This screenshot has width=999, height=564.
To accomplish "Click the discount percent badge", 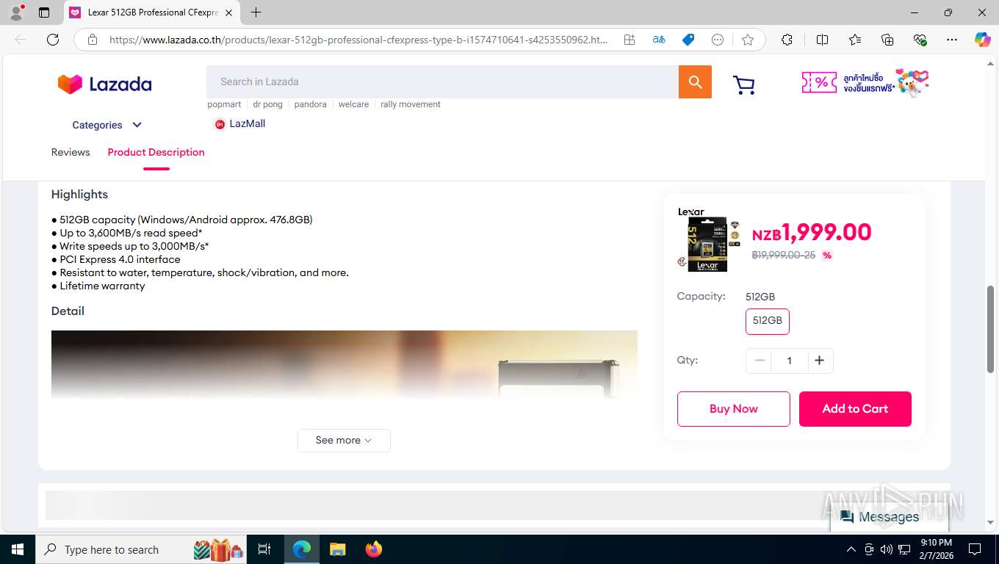I will coord(827,256).
